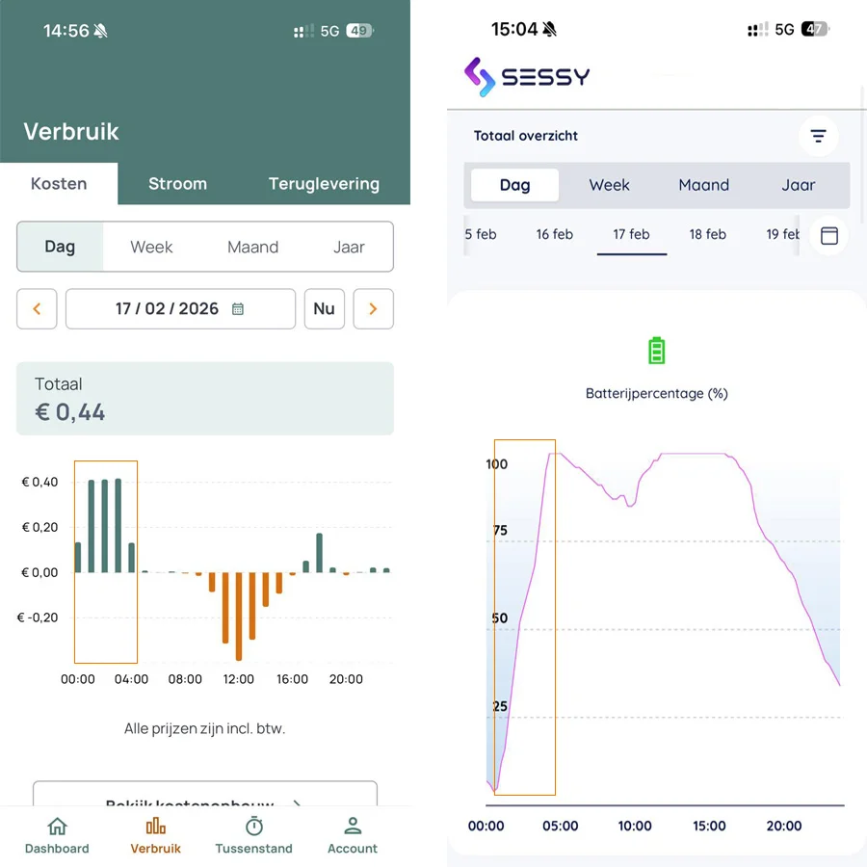Image resolution: width=867 pixels, height=867 pixels.
Task: Select Jaar in the Sessy period selector
Action: (x=798, y=185)
